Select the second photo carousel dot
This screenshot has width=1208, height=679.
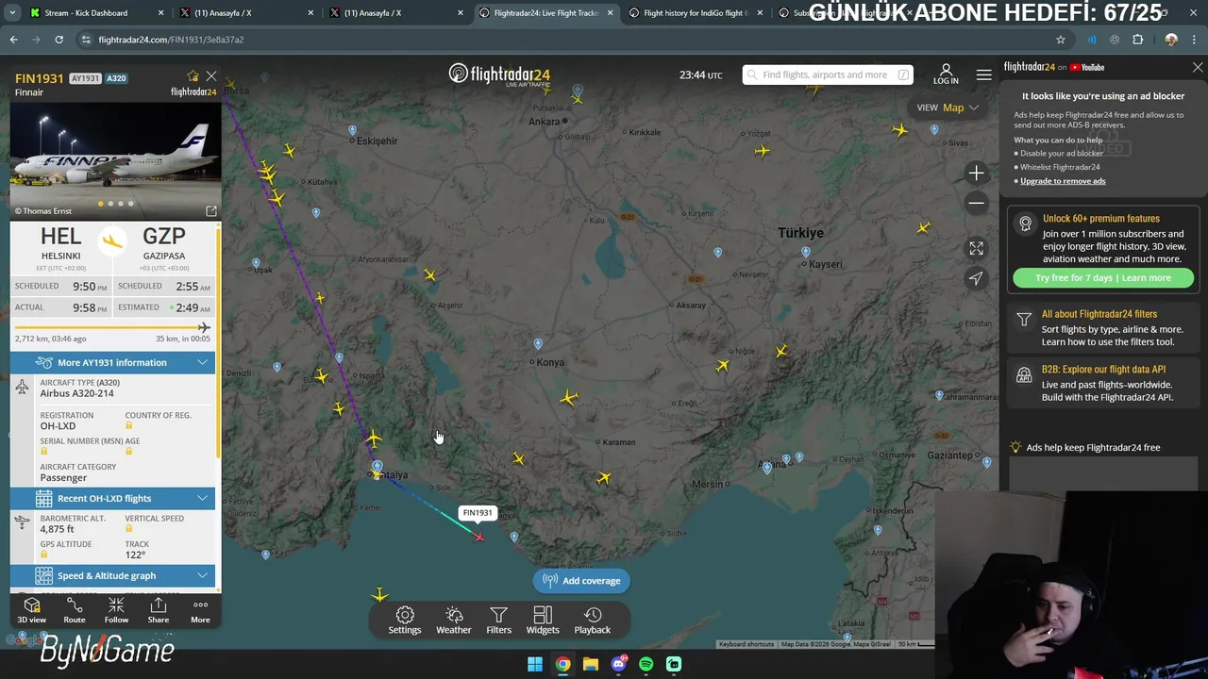[x=110, y=204]
